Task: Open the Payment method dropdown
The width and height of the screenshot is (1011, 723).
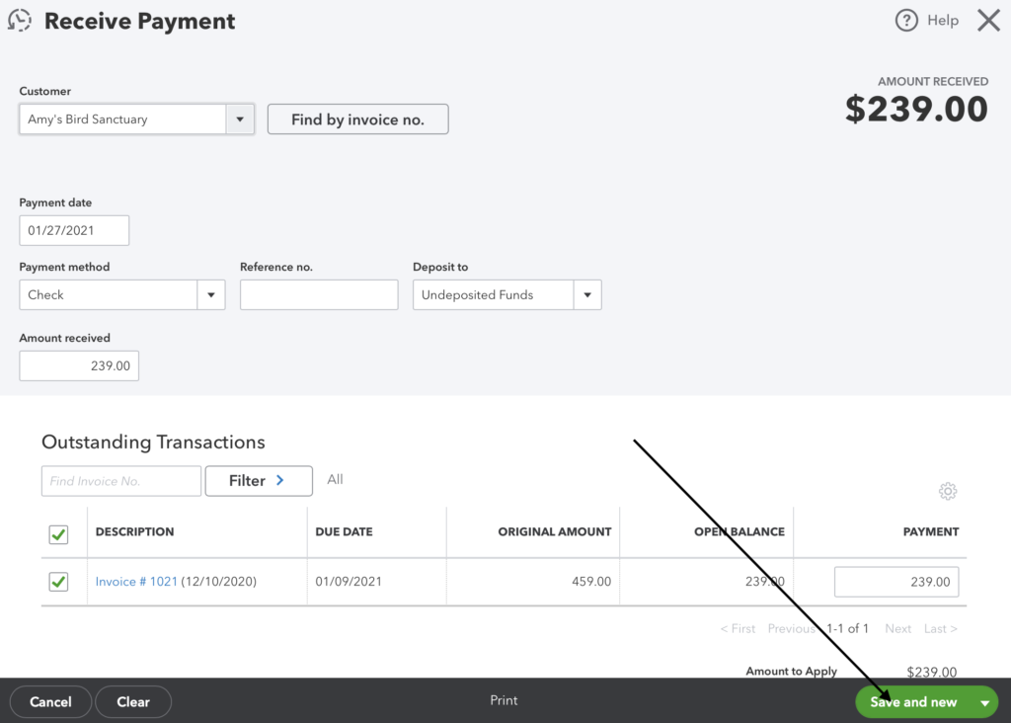Action: (211, 294)
